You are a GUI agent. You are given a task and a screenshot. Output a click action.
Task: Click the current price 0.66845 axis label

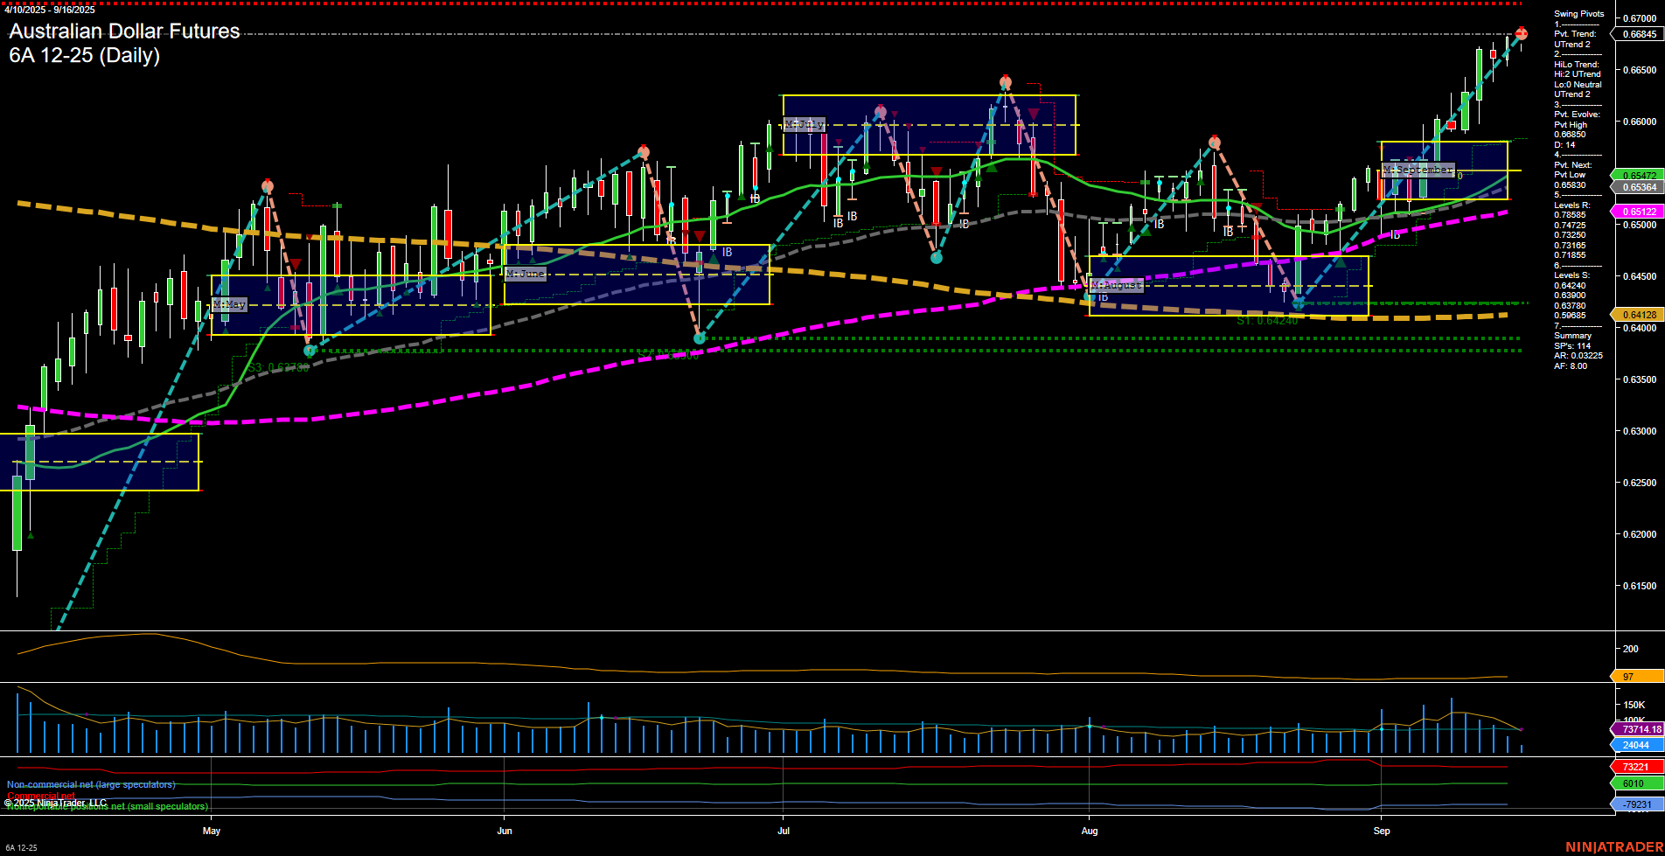pyautogui.click(x=1638, y=35)
